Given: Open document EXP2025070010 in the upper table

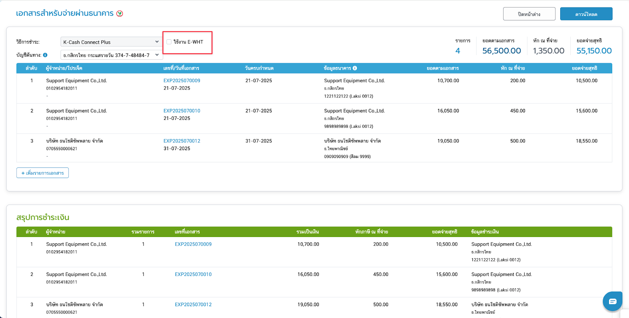Looking at the screenshot, I should pyautogui.click(x=182, y=111).
